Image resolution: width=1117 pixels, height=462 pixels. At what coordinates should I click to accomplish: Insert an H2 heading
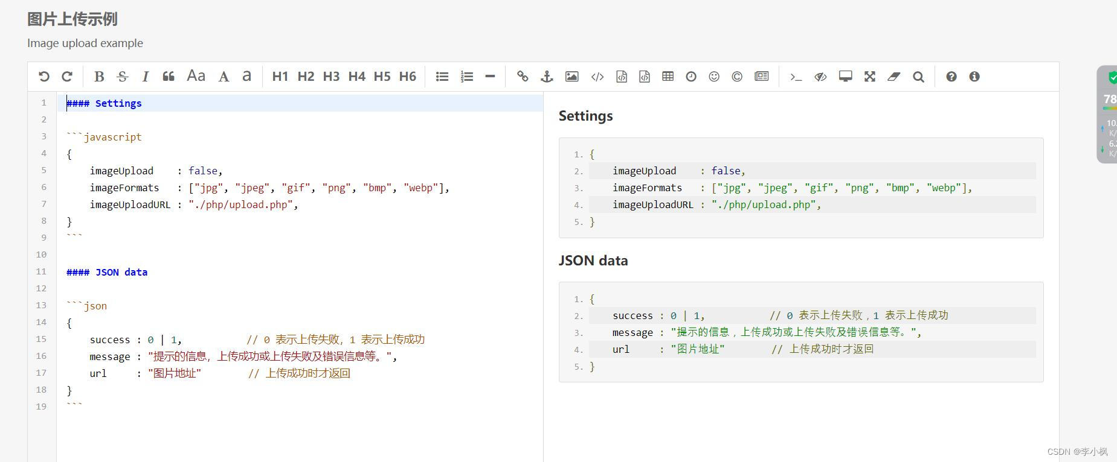pyautogui.click(x=306, y=77)
